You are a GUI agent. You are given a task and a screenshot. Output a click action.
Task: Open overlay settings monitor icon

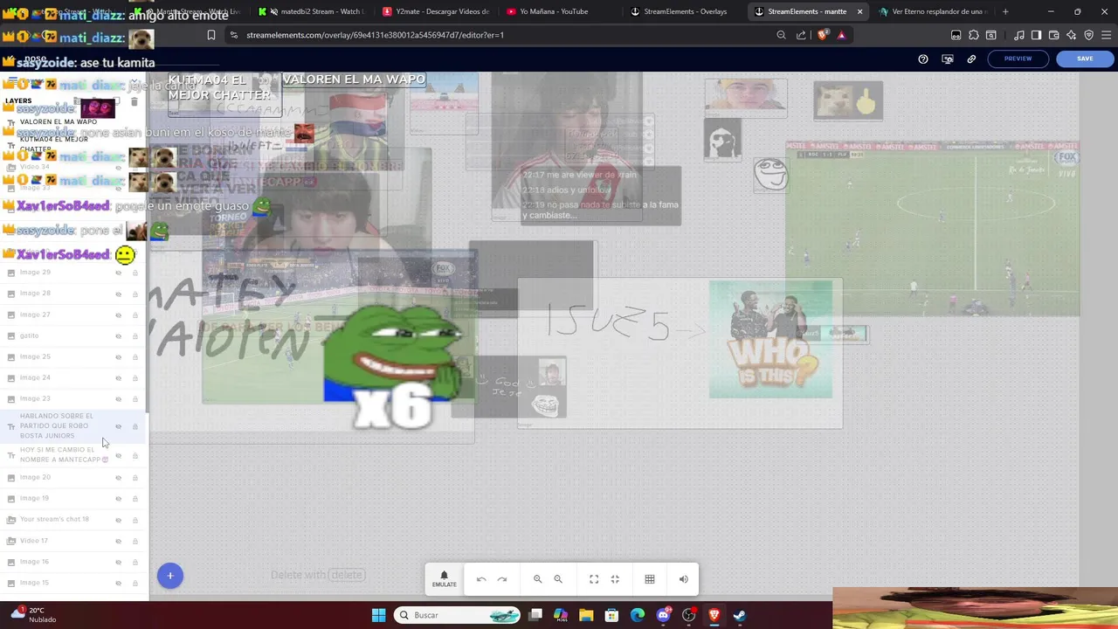(x=948, y=59)
